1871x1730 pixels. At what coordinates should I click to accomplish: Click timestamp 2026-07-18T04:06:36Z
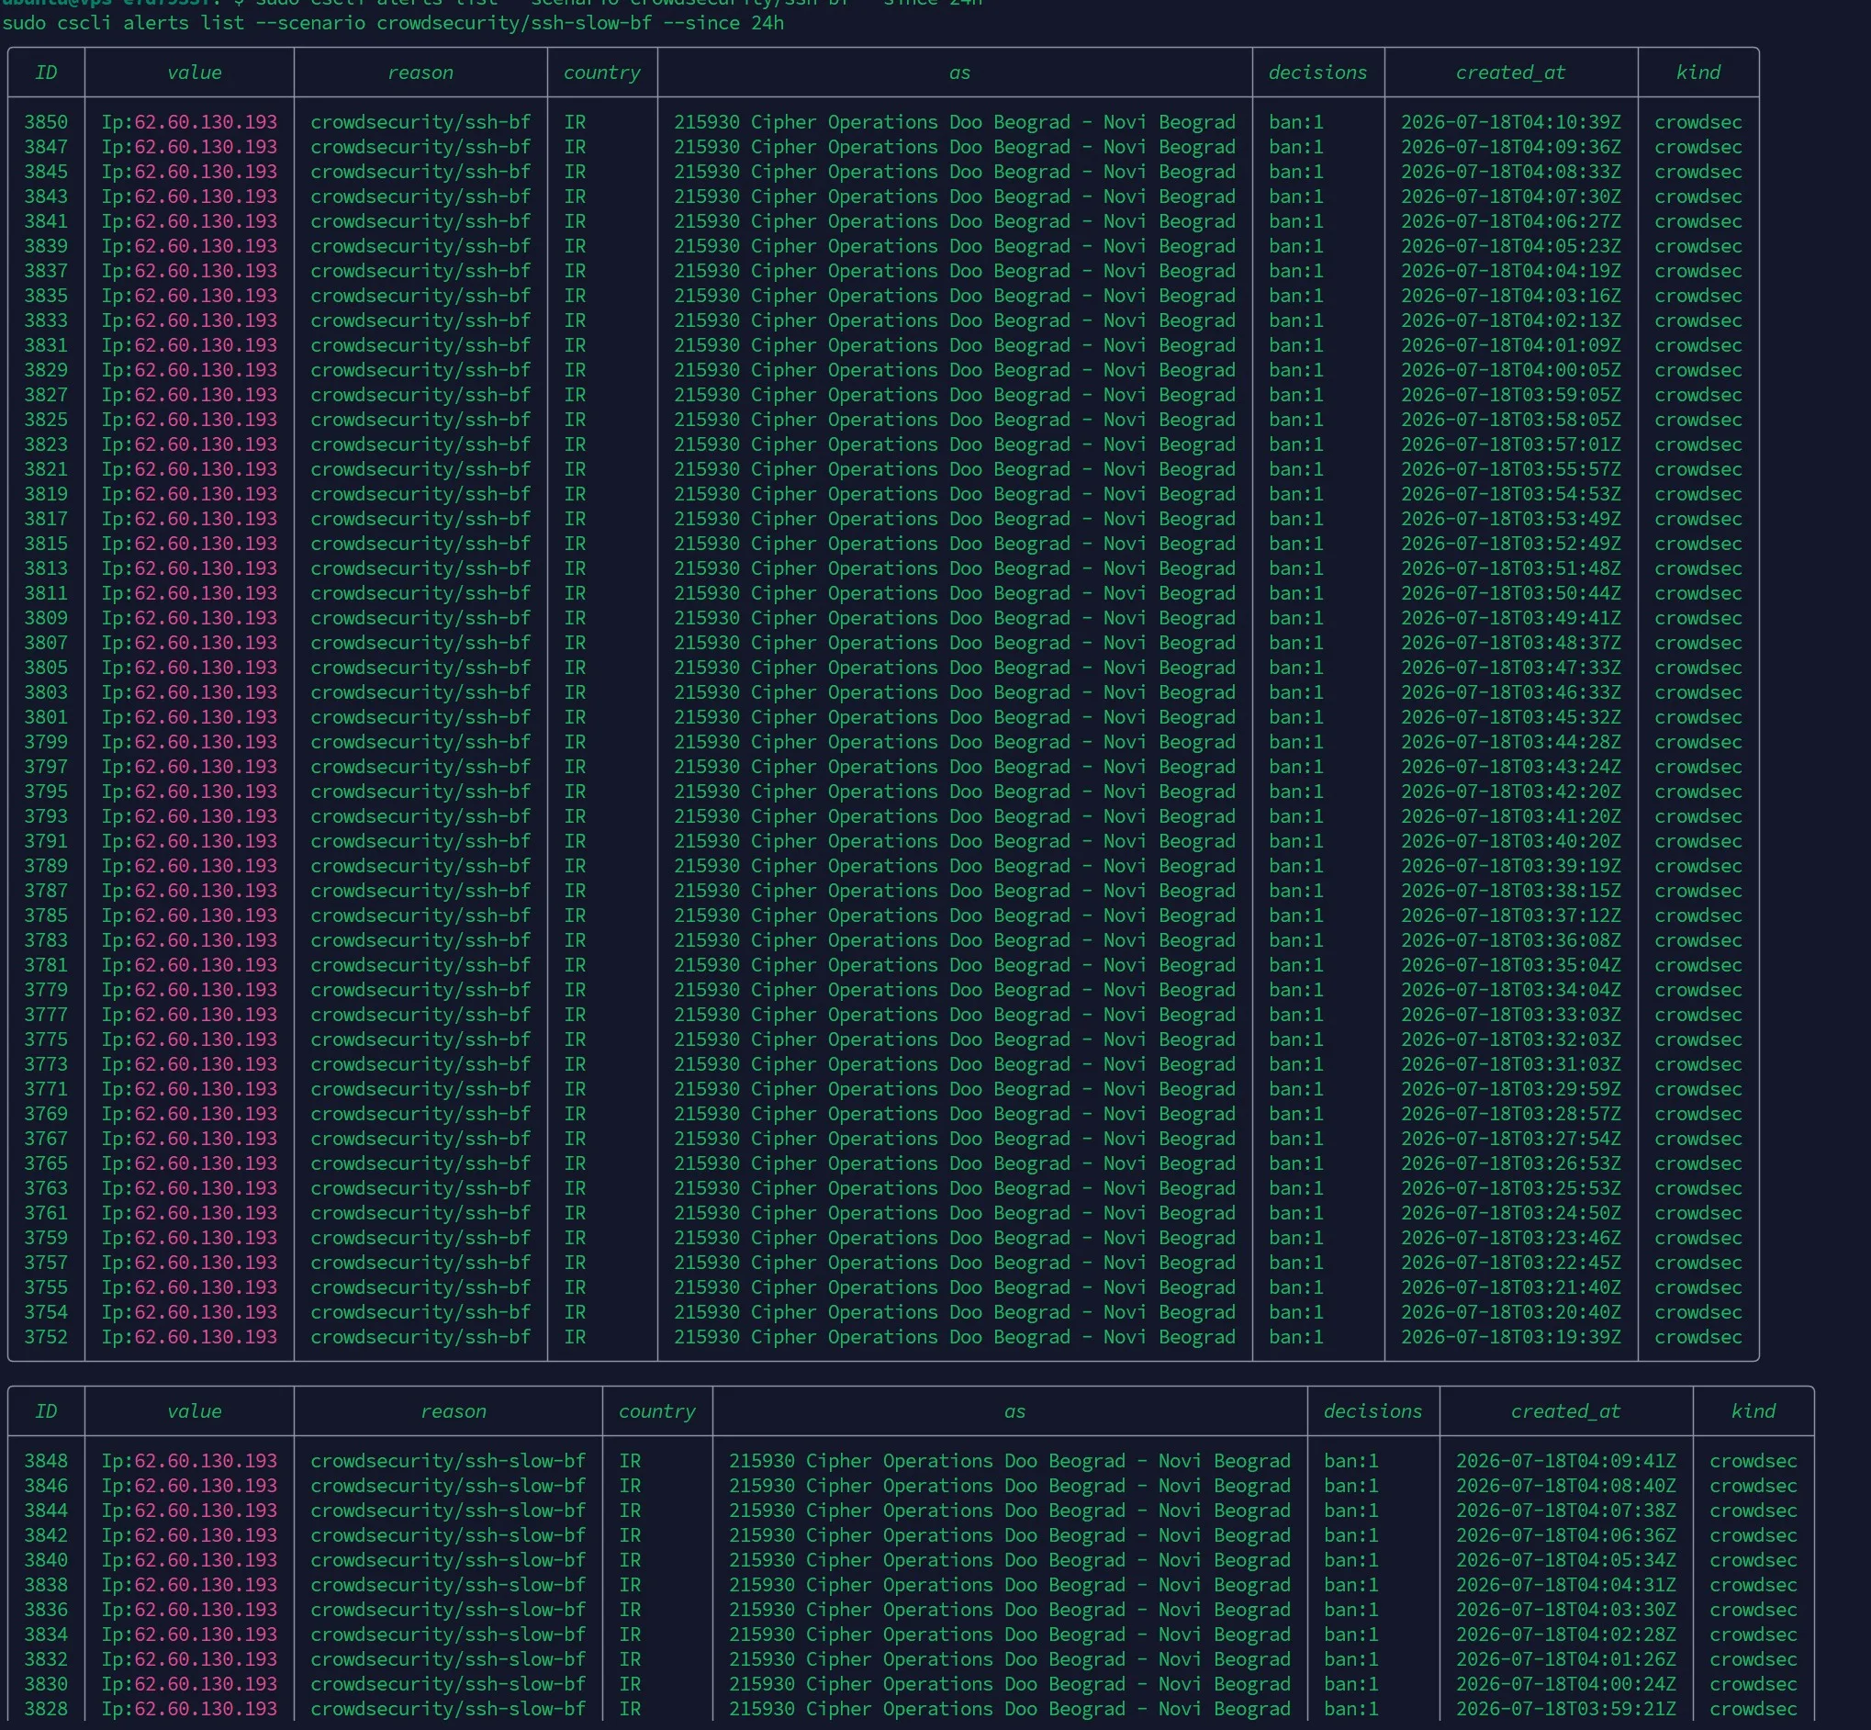(1566, 1536)
